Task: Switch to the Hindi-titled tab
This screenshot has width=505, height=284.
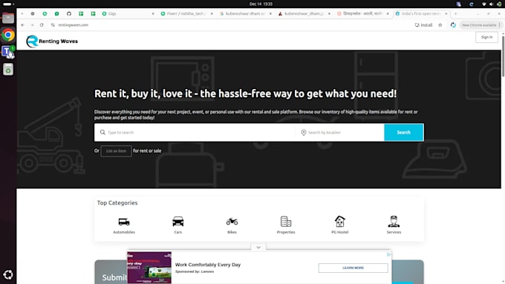Action: point(362,13)
